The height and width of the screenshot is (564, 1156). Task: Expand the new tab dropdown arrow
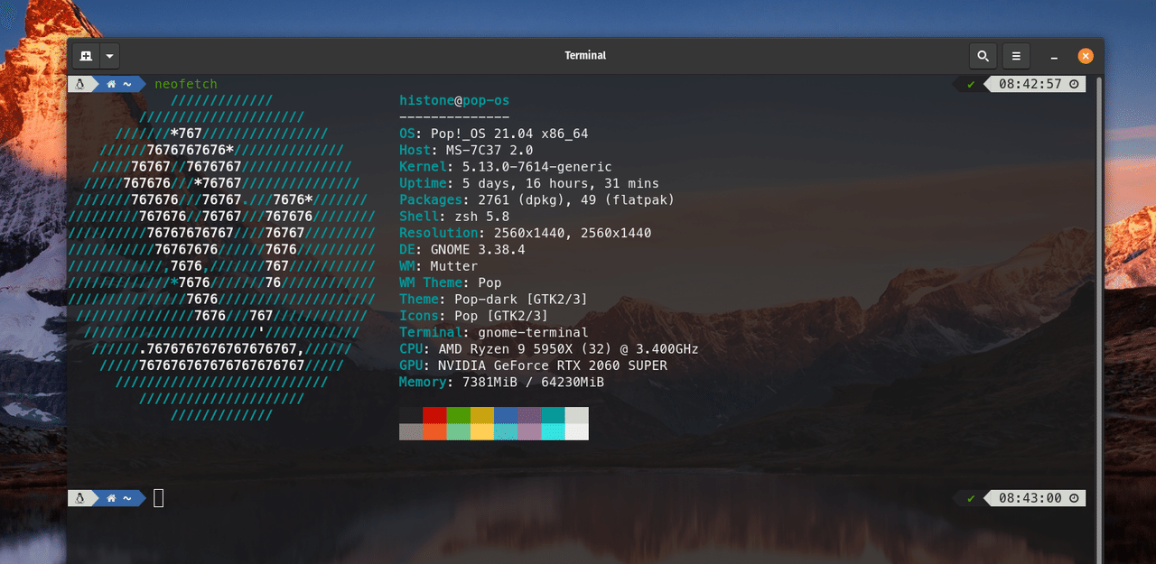click(x=109, y=56)
